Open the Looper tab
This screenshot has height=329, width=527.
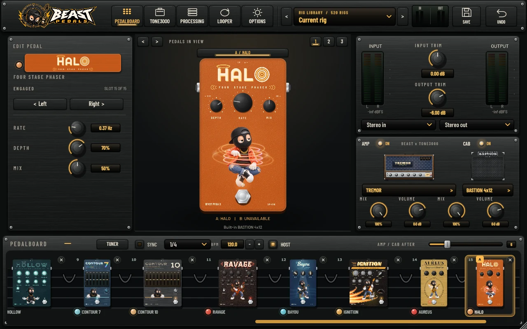click(225, 16)
